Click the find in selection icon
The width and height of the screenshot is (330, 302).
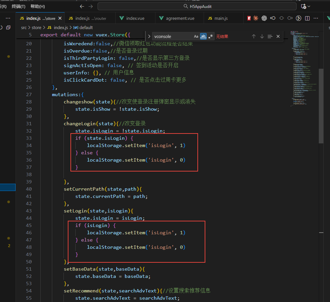tap(270, 36)
